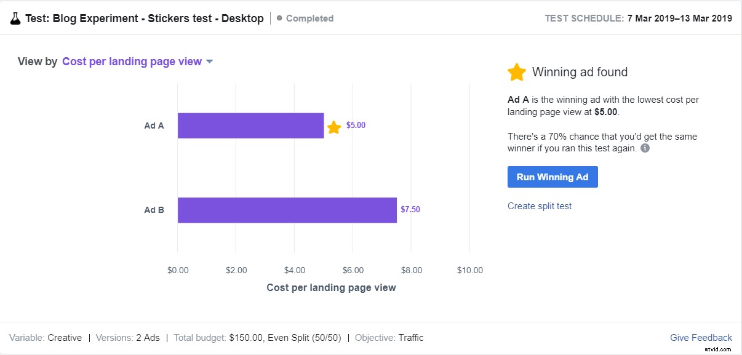
Task: Open the Cost per landing page view dropdown
Action: click(131, 62)
